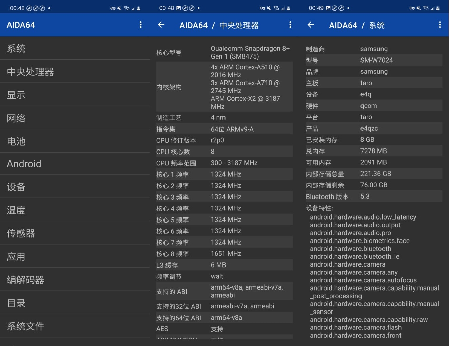
Task: Select android.hardware.biometrics.face feature line
Action: [x=359, y=241]
